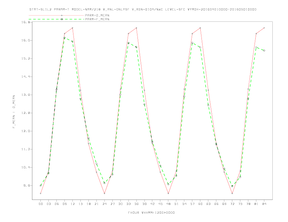
Task: Click x-axis forecast hour label 27
Action: (112, 204)
